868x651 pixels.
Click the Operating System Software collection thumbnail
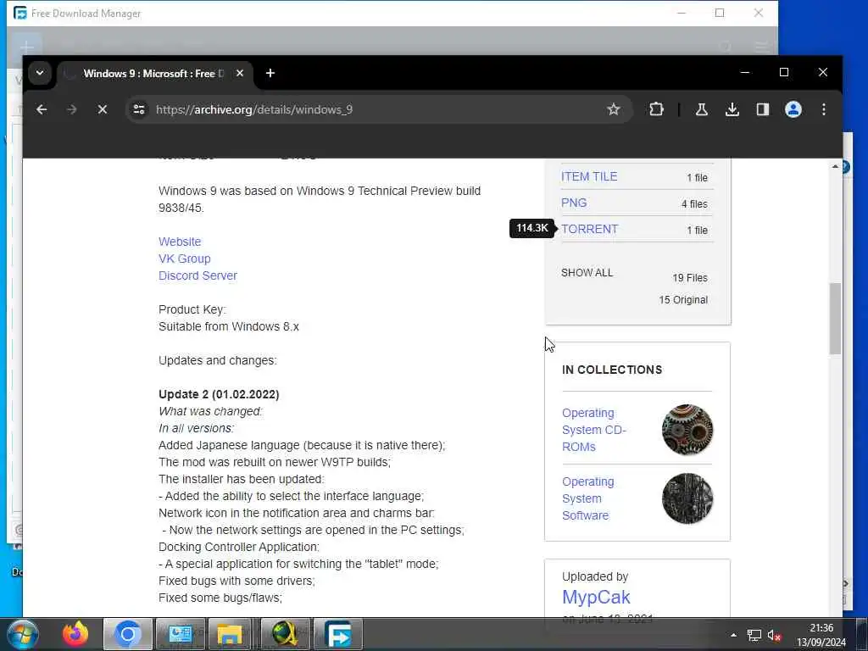coord(687,498)
